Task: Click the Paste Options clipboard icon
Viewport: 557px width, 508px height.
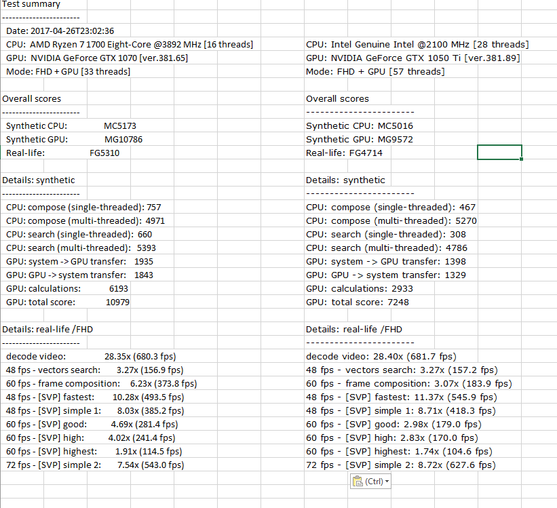Action: click(x=358, y=482)
